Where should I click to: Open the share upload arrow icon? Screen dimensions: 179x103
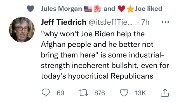[165, 93]
